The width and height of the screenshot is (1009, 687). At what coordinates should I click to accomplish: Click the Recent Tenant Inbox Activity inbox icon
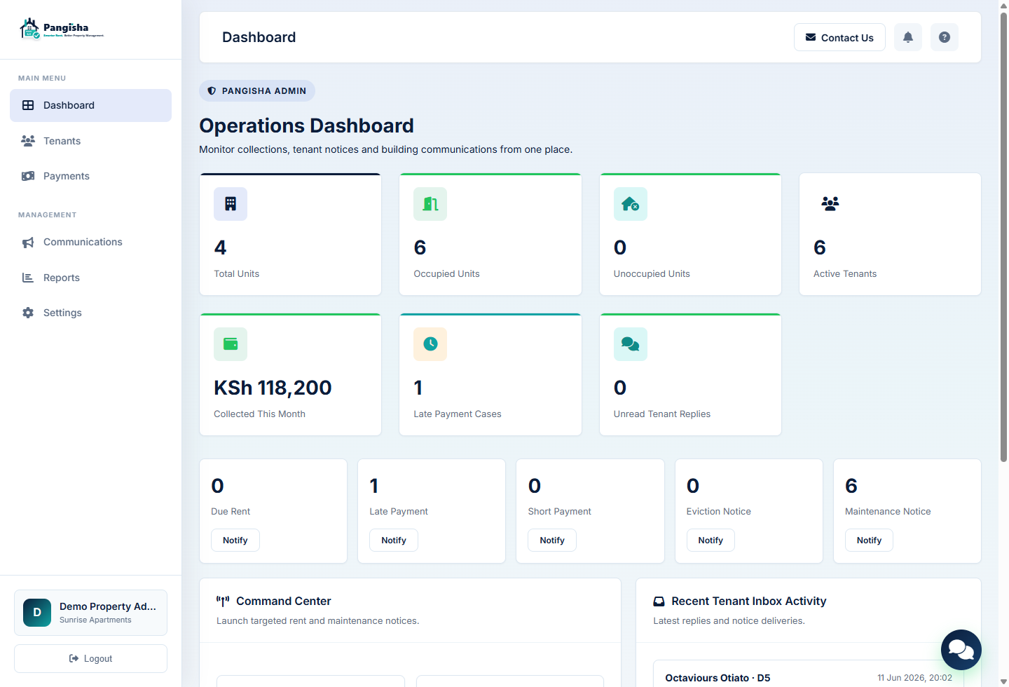pos(659,601)
